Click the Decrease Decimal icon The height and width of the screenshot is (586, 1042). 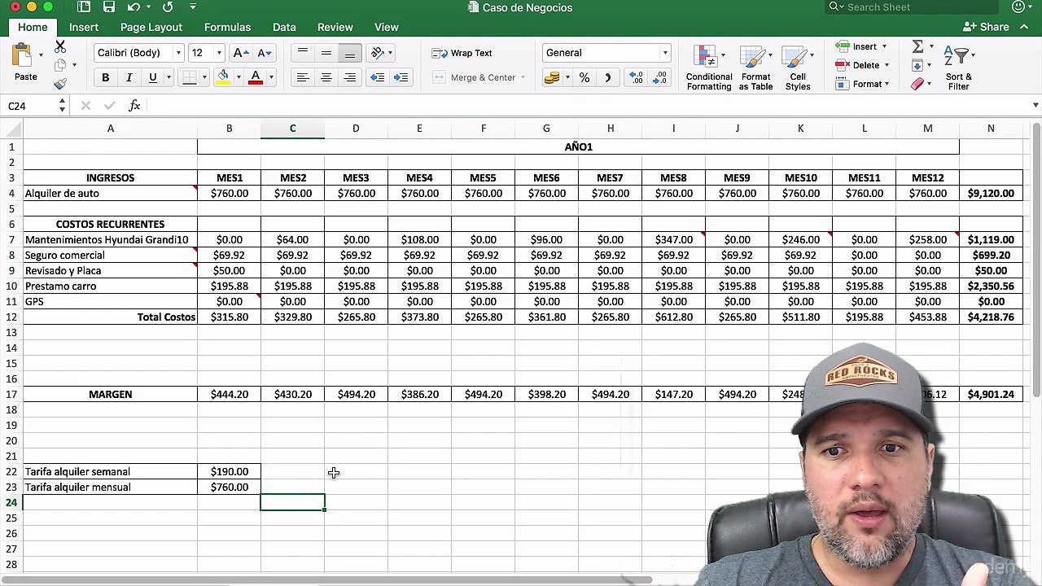tap(659, 77)
